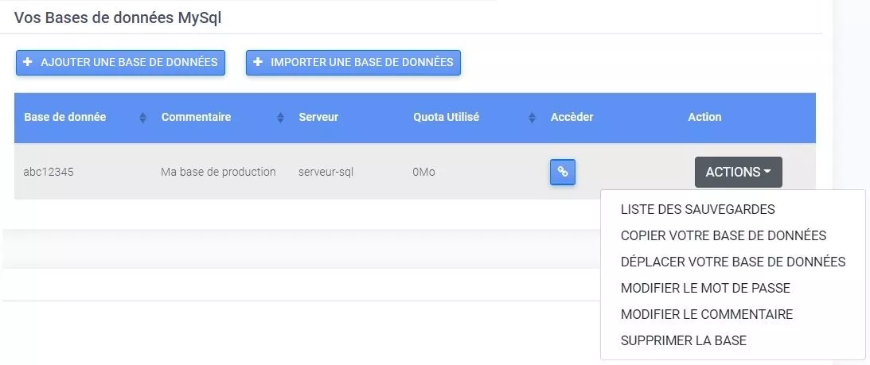Sort by Quota Utilisé column arrows

tap(532, 118)
